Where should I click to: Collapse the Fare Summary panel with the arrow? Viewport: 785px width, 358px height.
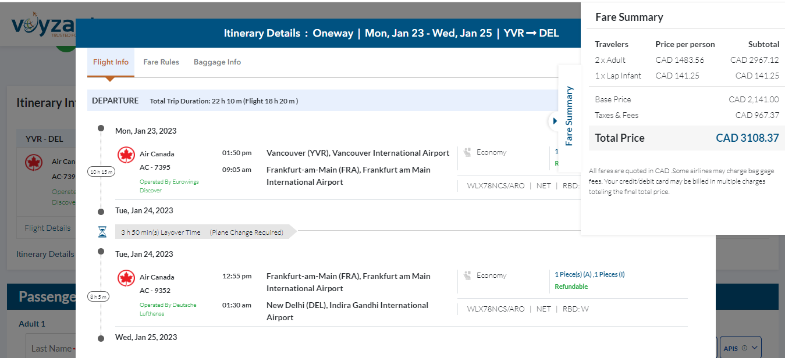[x=555, y=121]
